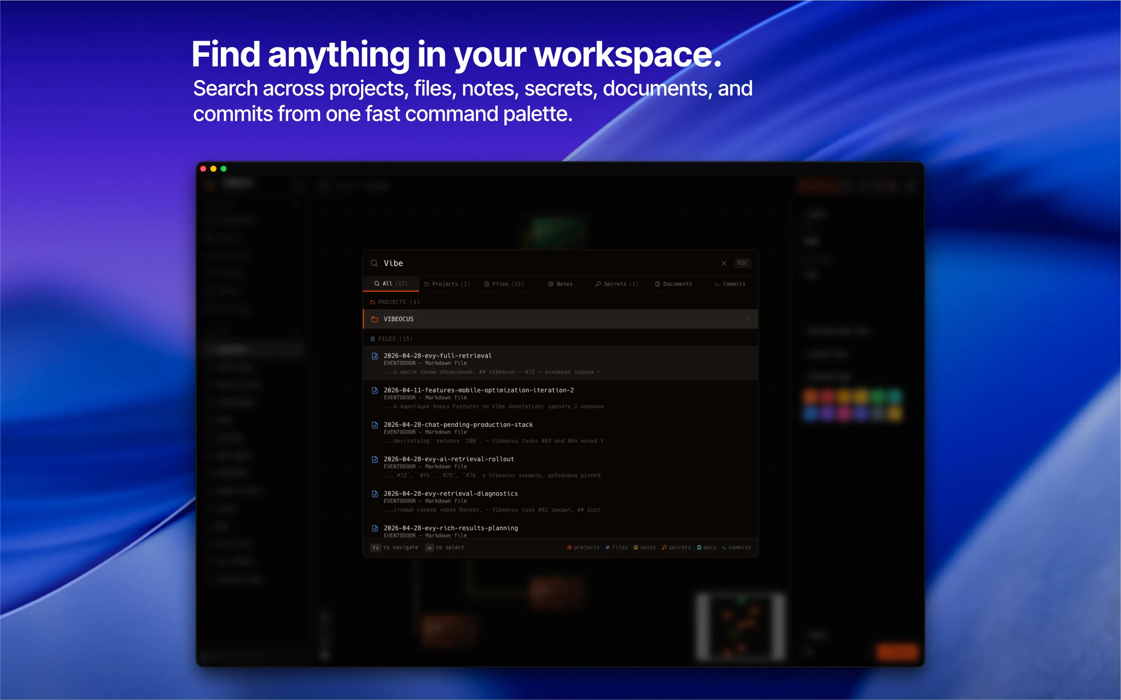
Task: Open file 2026-04-28-evy-full-retrieval
Action: click(560, 363)
